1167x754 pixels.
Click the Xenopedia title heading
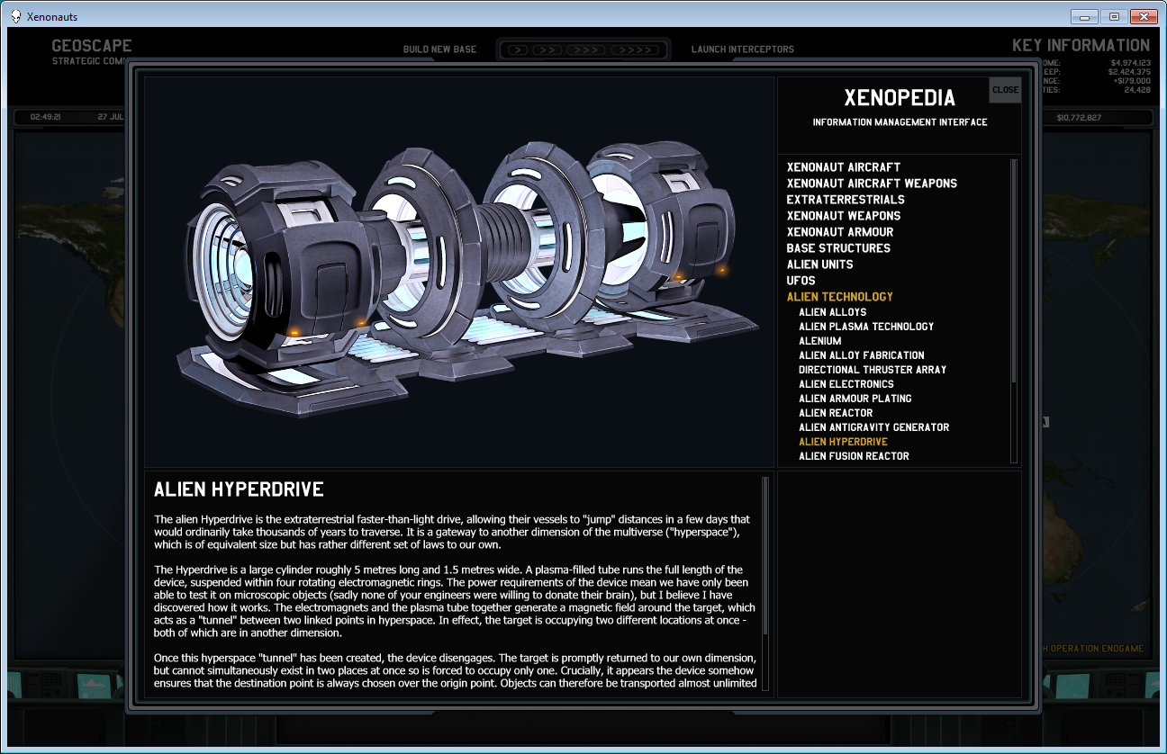900,97
